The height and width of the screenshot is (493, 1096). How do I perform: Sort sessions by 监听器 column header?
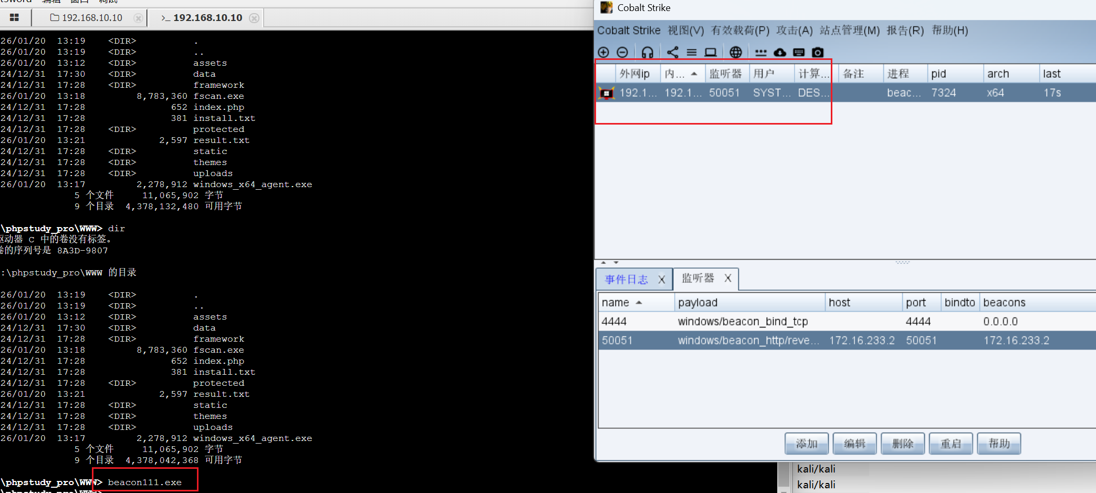[727, 74]
